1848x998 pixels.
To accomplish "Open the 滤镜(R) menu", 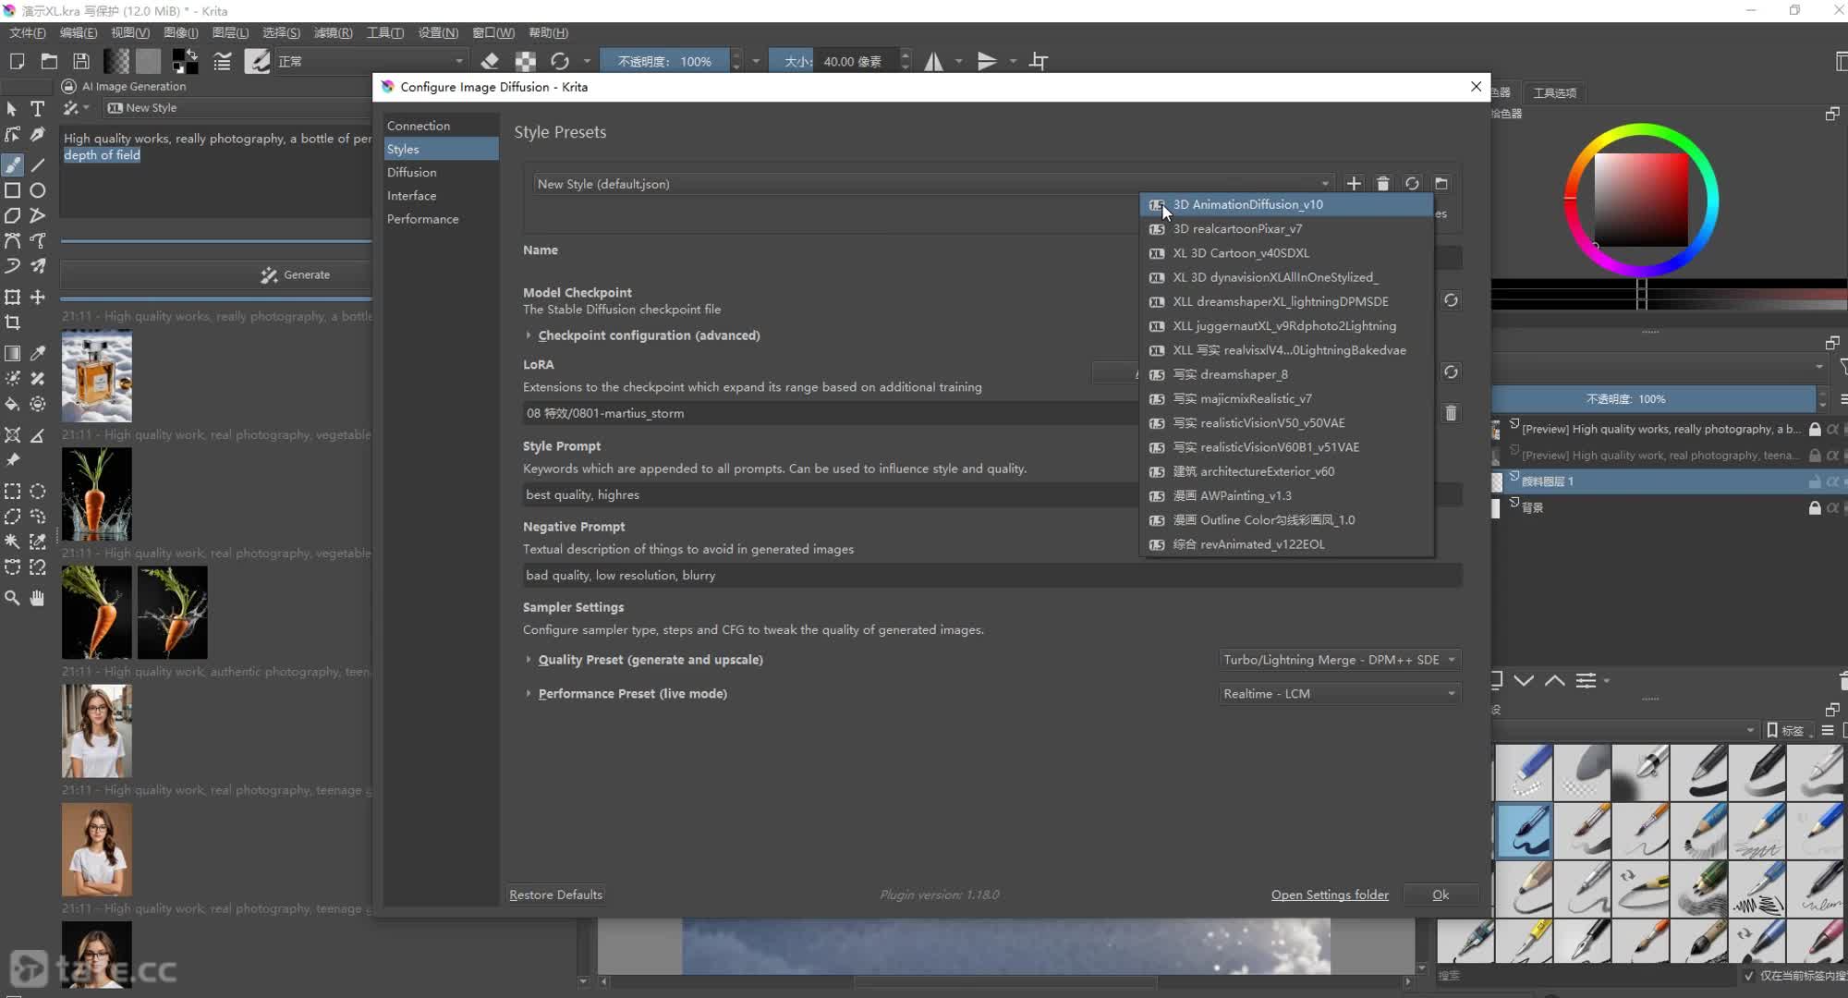I will (x=333, y=32).
